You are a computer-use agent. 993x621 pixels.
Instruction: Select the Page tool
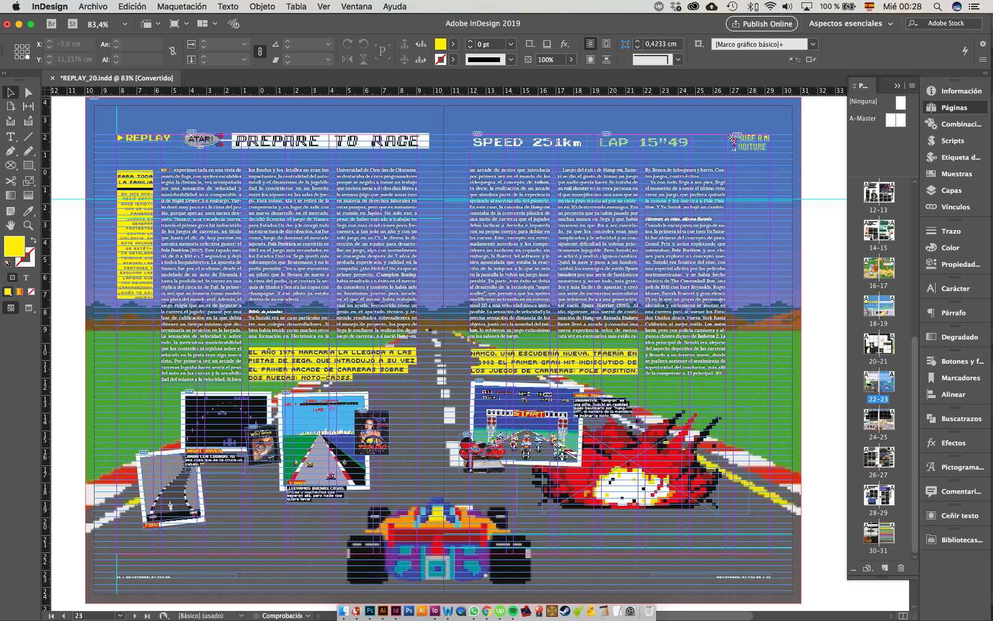[x=11, y=106]
